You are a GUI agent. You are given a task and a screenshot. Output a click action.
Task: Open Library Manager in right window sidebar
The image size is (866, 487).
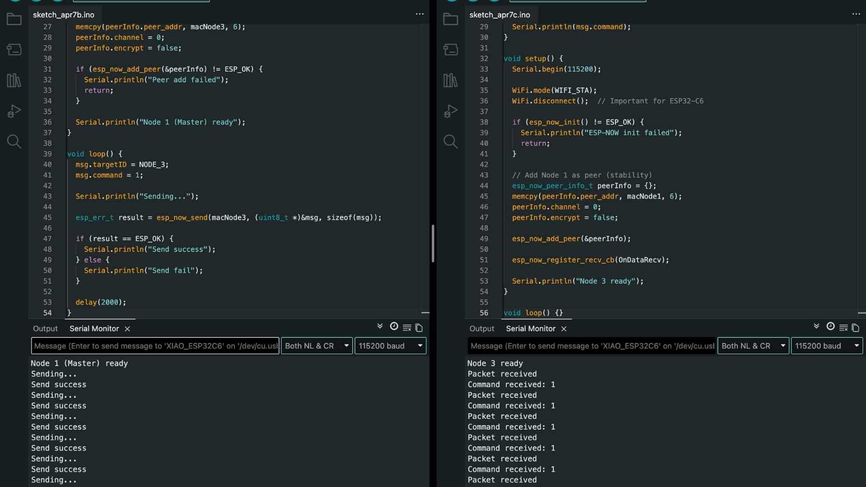(x=450, y=81)
